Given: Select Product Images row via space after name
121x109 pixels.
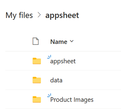Looking at the screenshot, I should point(108,99).
